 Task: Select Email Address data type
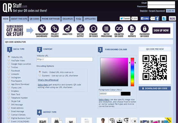[9, 108]
